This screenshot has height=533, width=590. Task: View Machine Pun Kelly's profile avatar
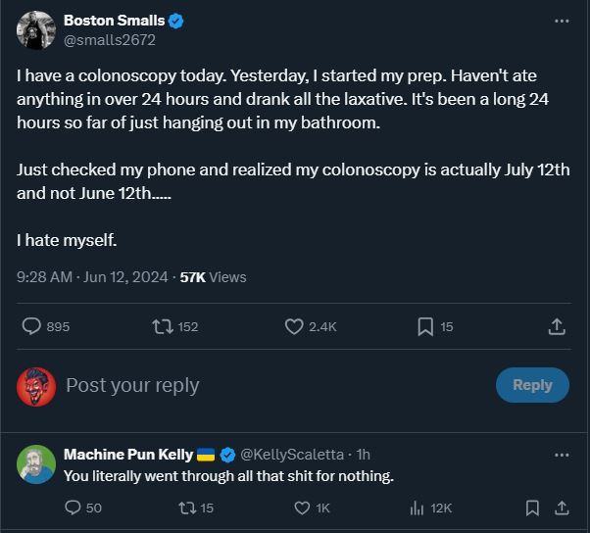coord(36,464)
